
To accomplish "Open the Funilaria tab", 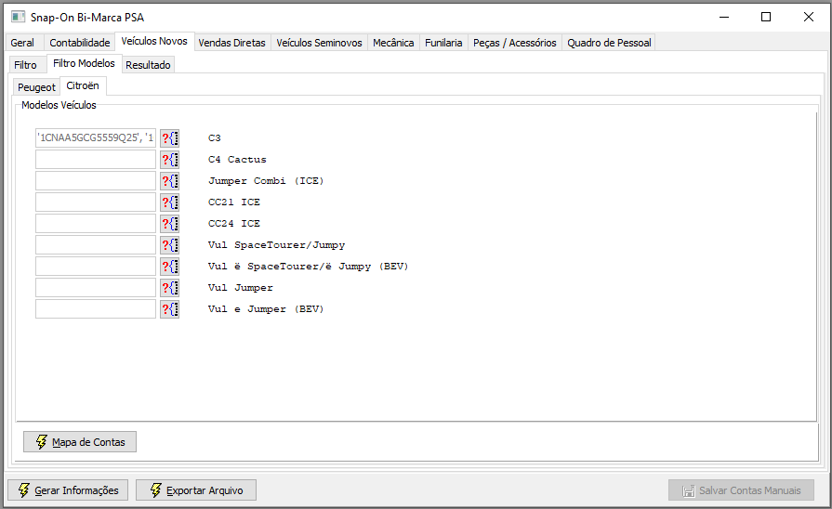I will [443, 43].
